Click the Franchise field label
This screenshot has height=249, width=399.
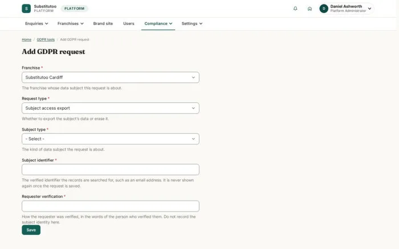click(x=31, y=68)
